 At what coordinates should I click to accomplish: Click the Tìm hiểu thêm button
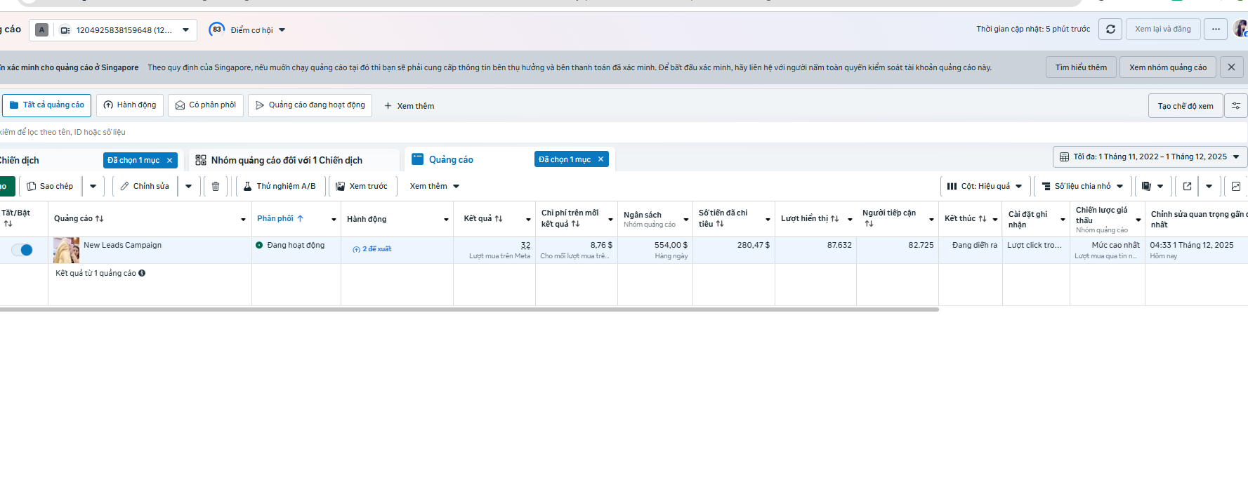click(x=1081, y=67)
